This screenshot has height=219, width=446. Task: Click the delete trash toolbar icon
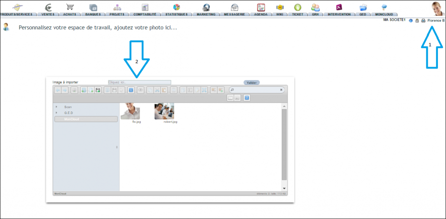tap(173, 90)
